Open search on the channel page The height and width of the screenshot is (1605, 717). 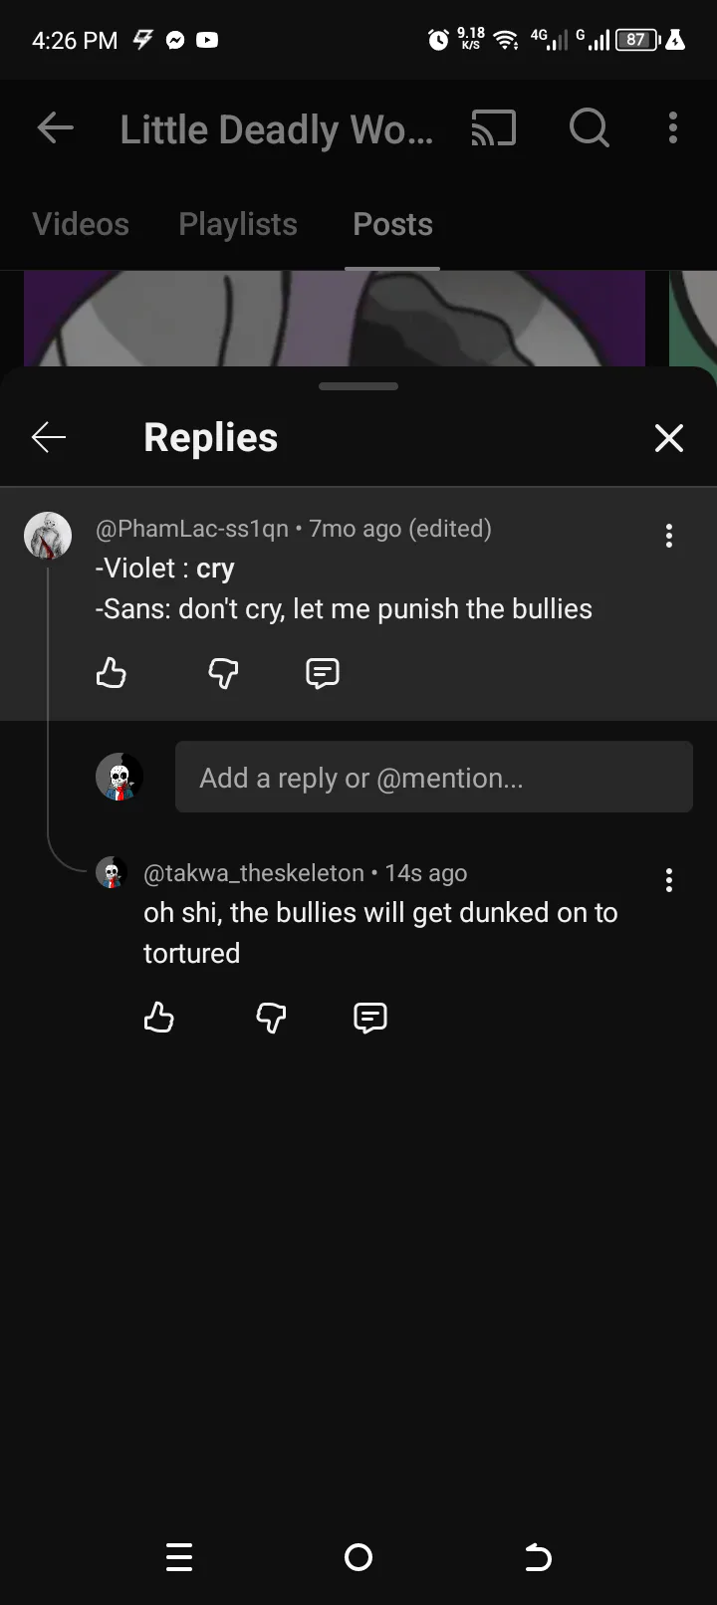click(589, 128)
